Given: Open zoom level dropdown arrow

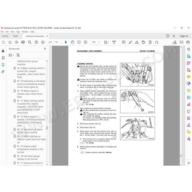Looking at the screenshot, I should (x=99, y=42).
